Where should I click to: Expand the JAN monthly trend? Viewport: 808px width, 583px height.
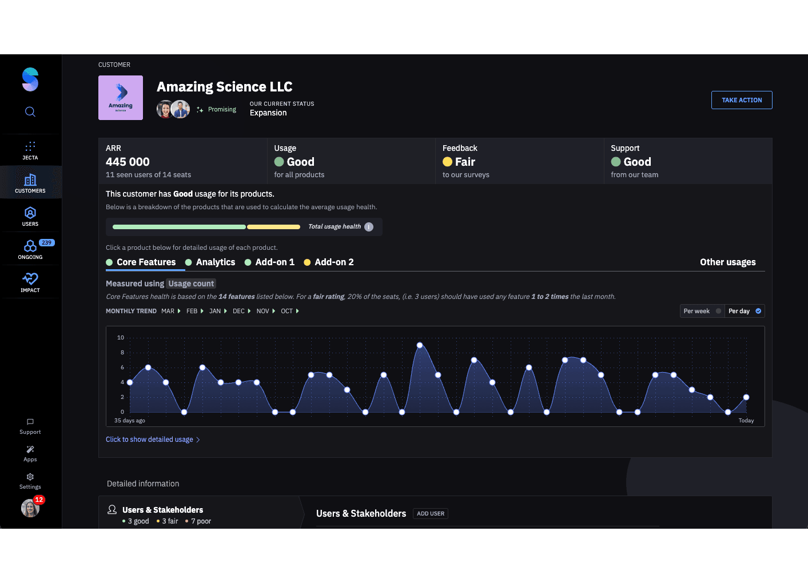218,311
